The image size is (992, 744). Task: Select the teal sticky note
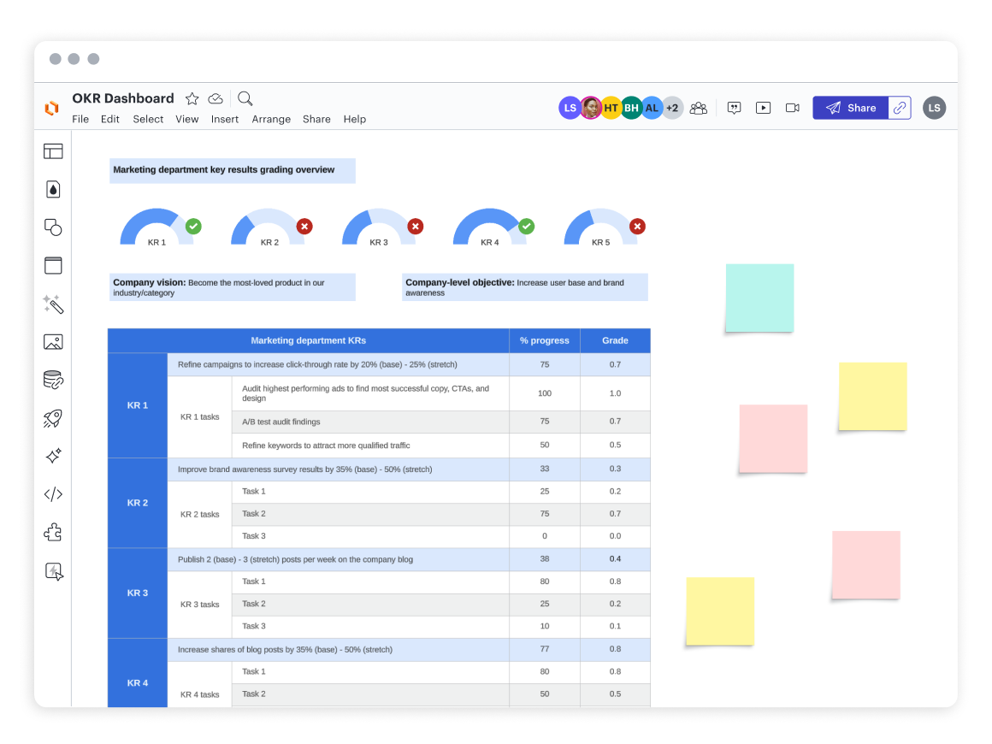759,298
